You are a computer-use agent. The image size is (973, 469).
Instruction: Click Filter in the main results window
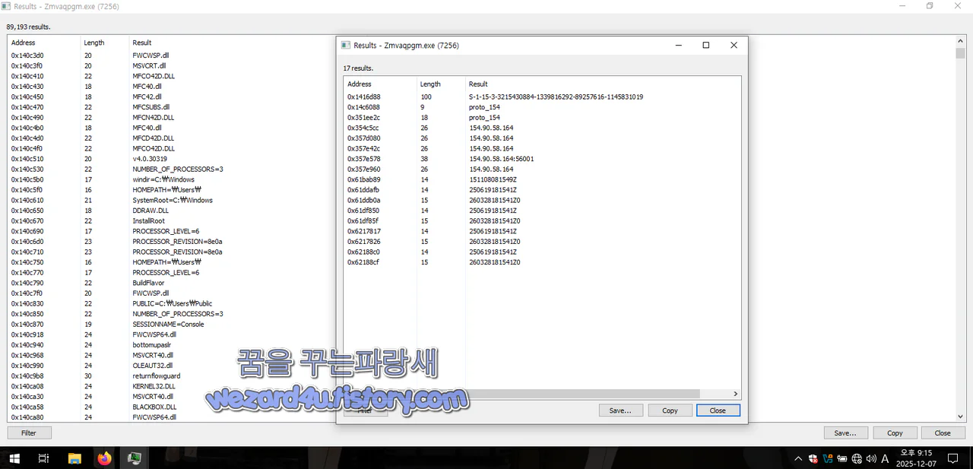[29, 433]
